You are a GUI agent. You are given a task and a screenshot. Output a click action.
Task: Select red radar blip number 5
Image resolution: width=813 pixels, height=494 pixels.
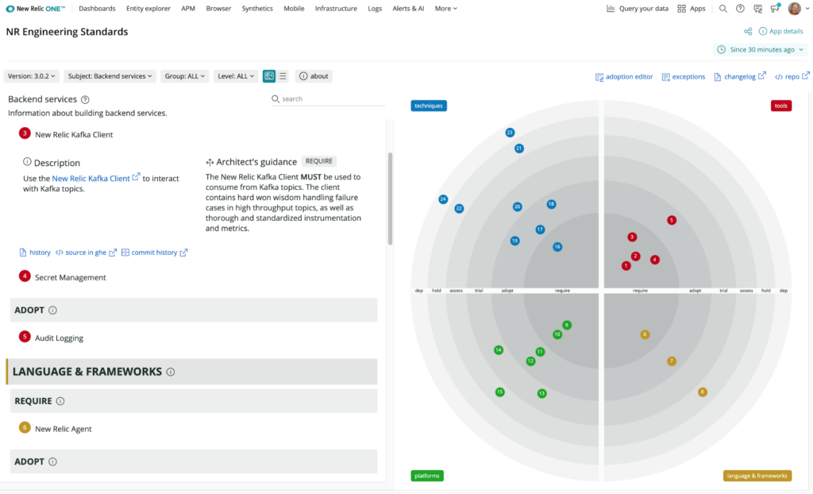click(x=672, y=220)
